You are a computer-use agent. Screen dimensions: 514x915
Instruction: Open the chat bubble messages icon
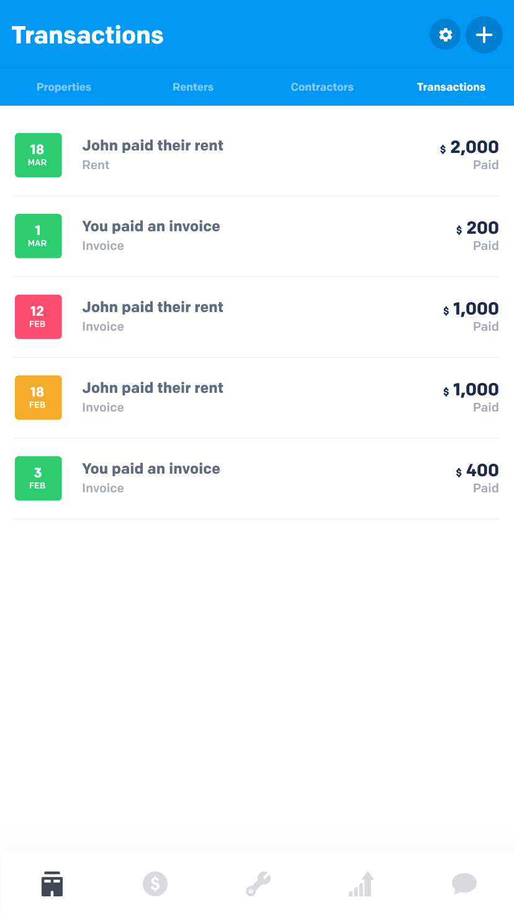[x=464, y=883]
